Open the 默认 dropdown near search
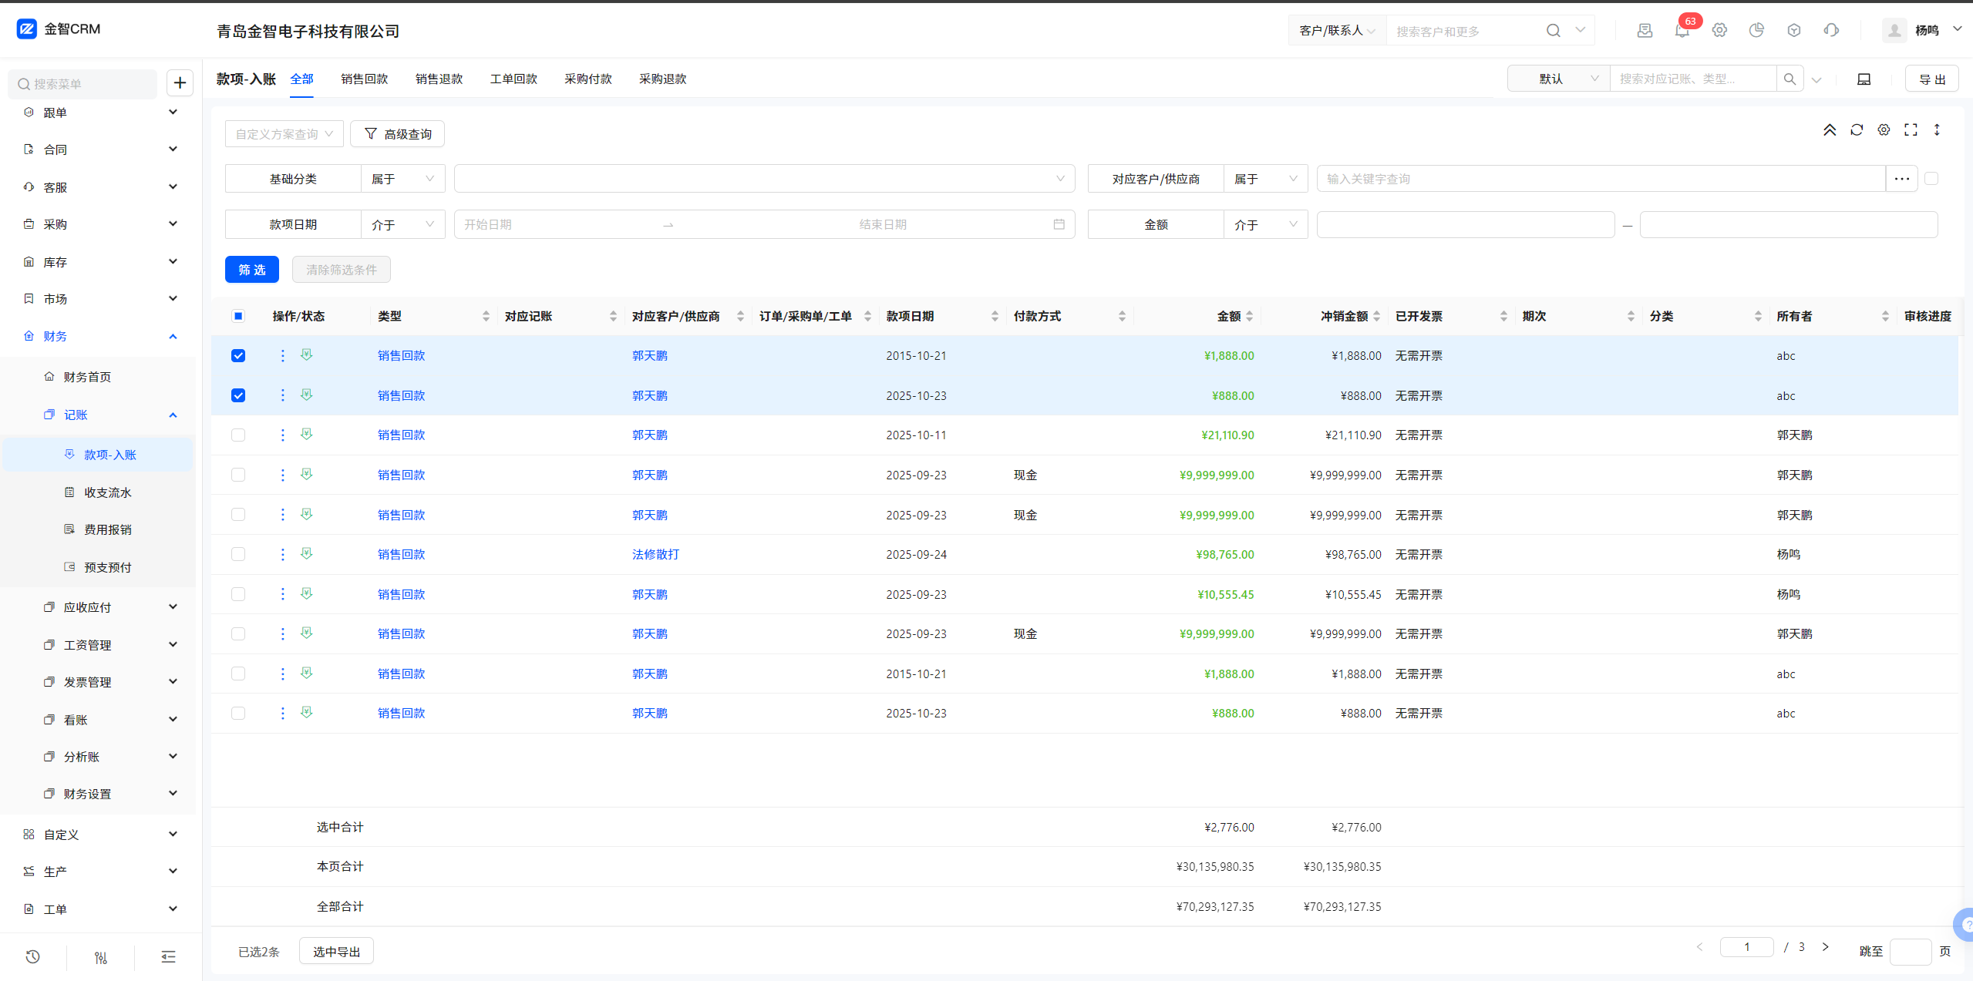This screenshot has width=1973, height=981. click(1558, 79)
